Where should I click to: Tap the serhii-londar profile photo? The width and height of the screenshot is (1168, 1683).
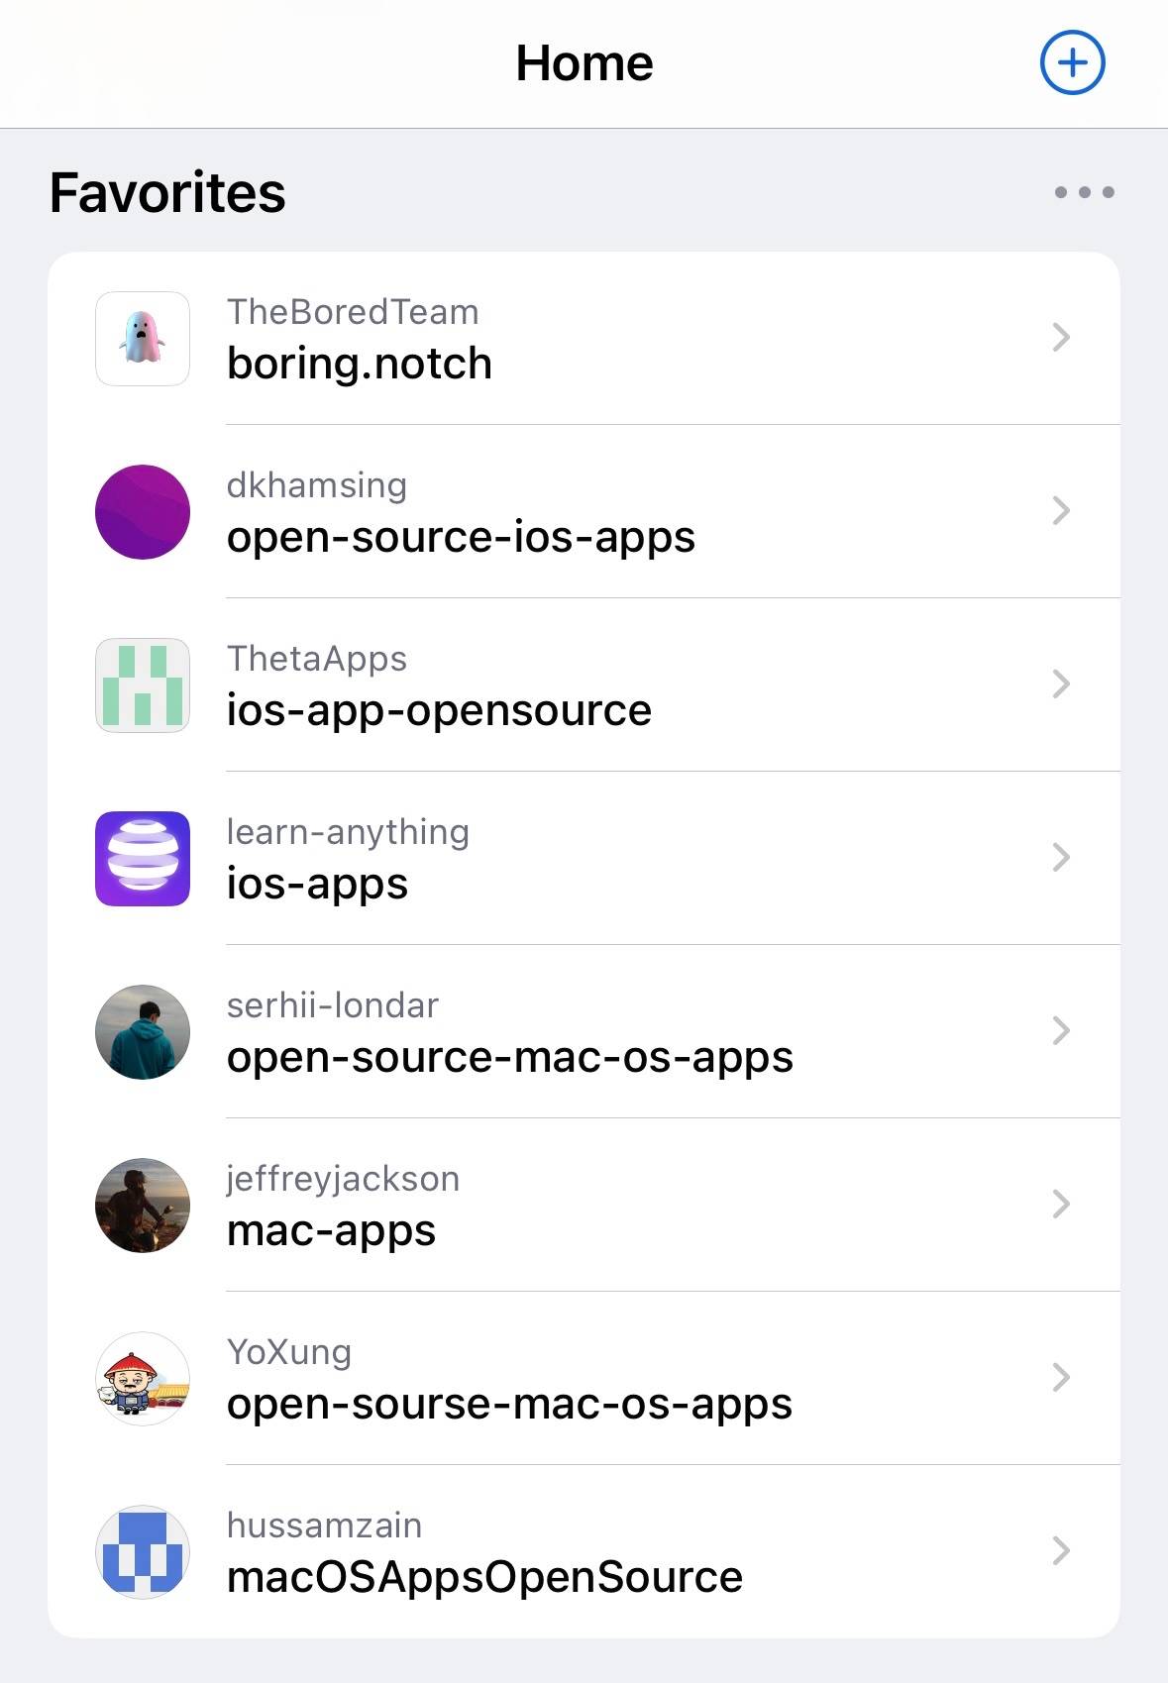tap(143, 1031)
